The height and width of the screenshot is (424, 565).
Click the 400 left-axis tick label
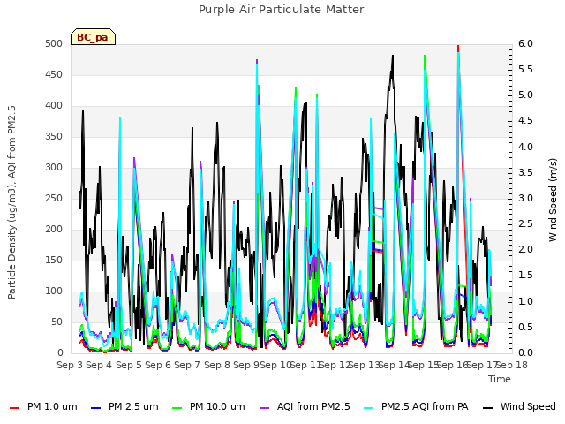[x=54, y=106]
